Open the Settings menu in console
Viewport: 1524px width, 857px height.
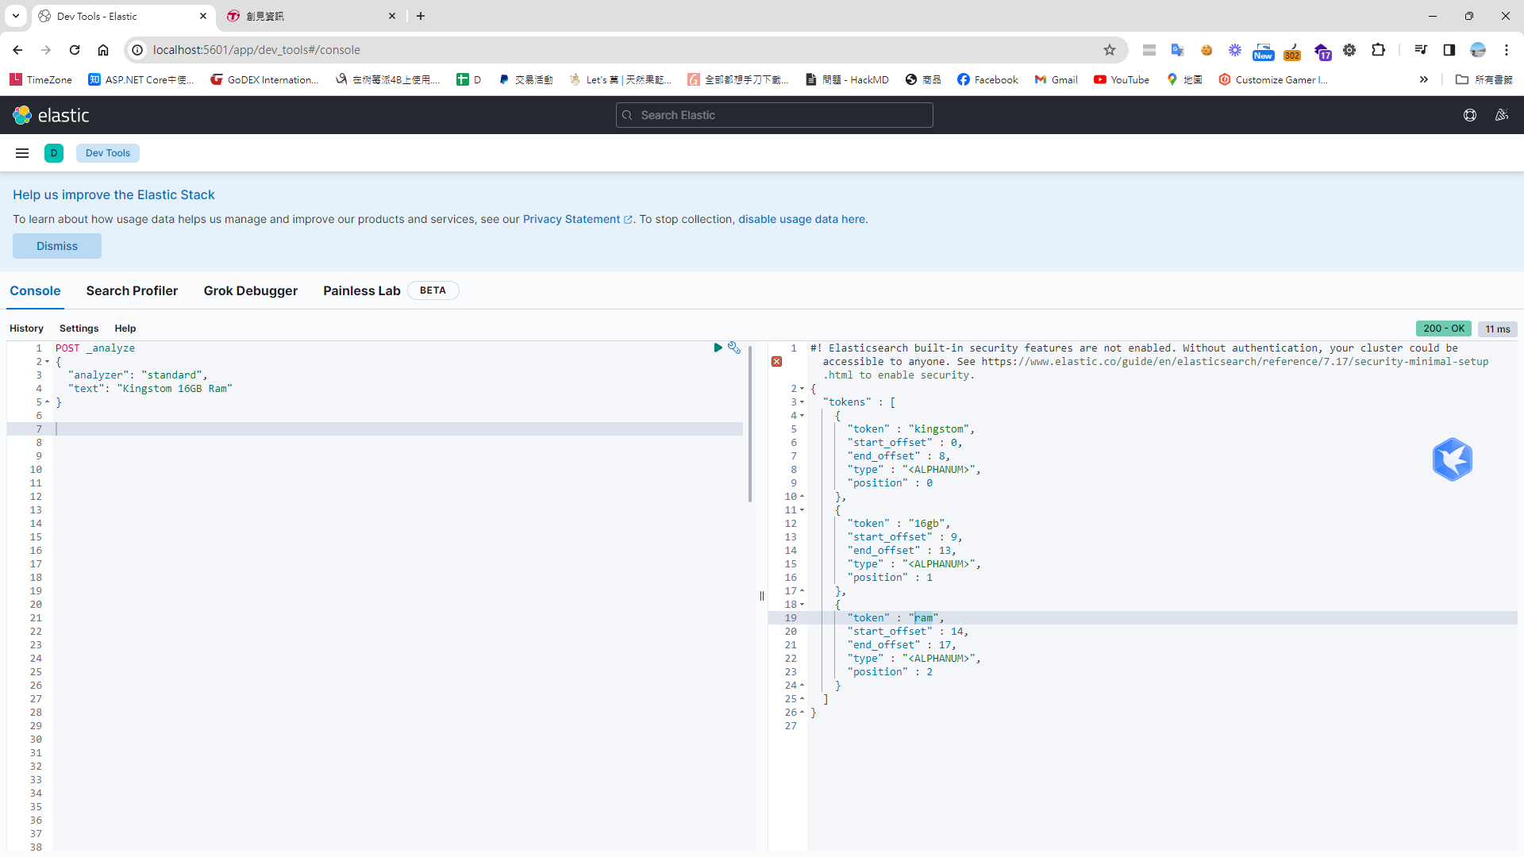pos(79,329)
